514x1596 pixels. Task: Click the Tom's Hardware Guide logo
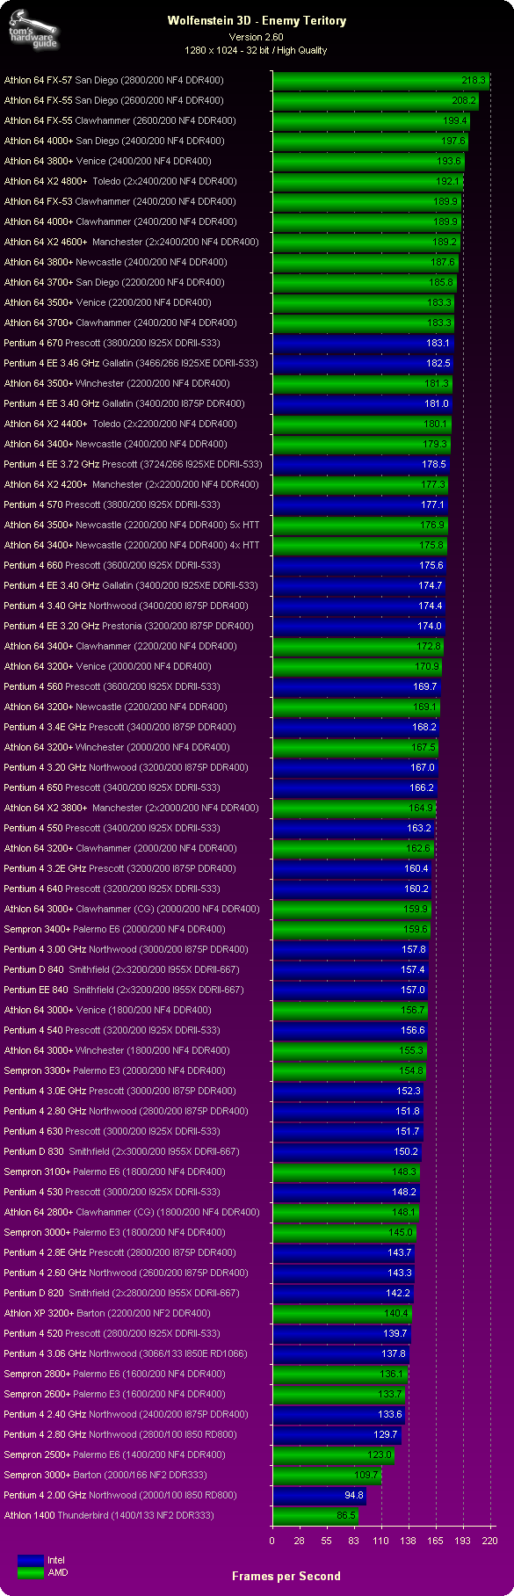tap(33, 29)
